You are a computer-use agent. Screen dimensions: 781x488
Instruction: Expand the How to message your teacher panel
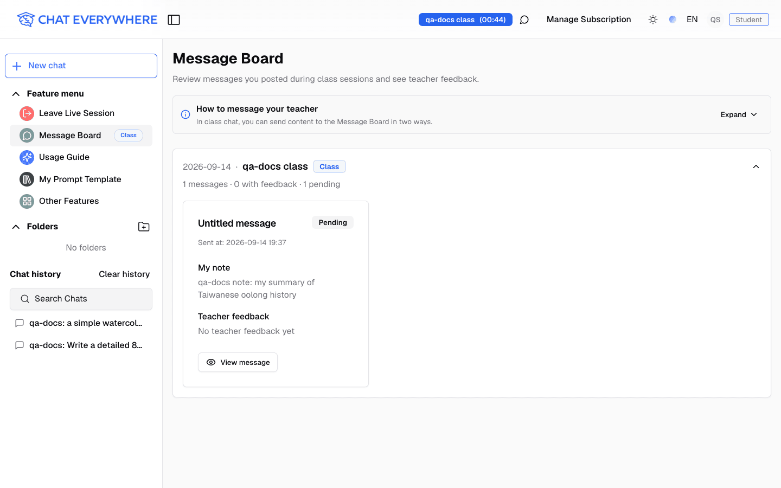pos(739,114)
